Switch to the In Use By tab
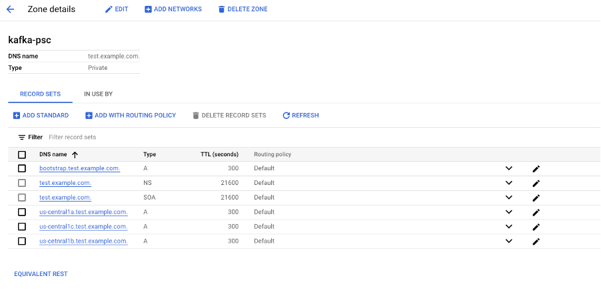This screenshot has width=601, height=302. coord(98,94)
